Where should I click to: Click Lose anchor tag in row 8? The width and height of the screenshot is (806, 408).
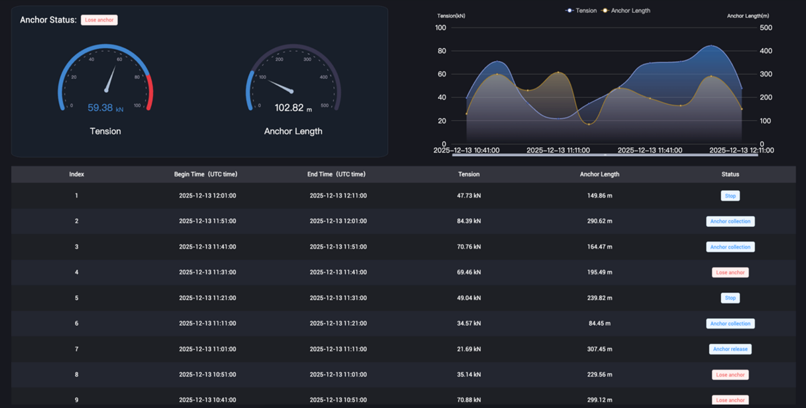(730, 375)
